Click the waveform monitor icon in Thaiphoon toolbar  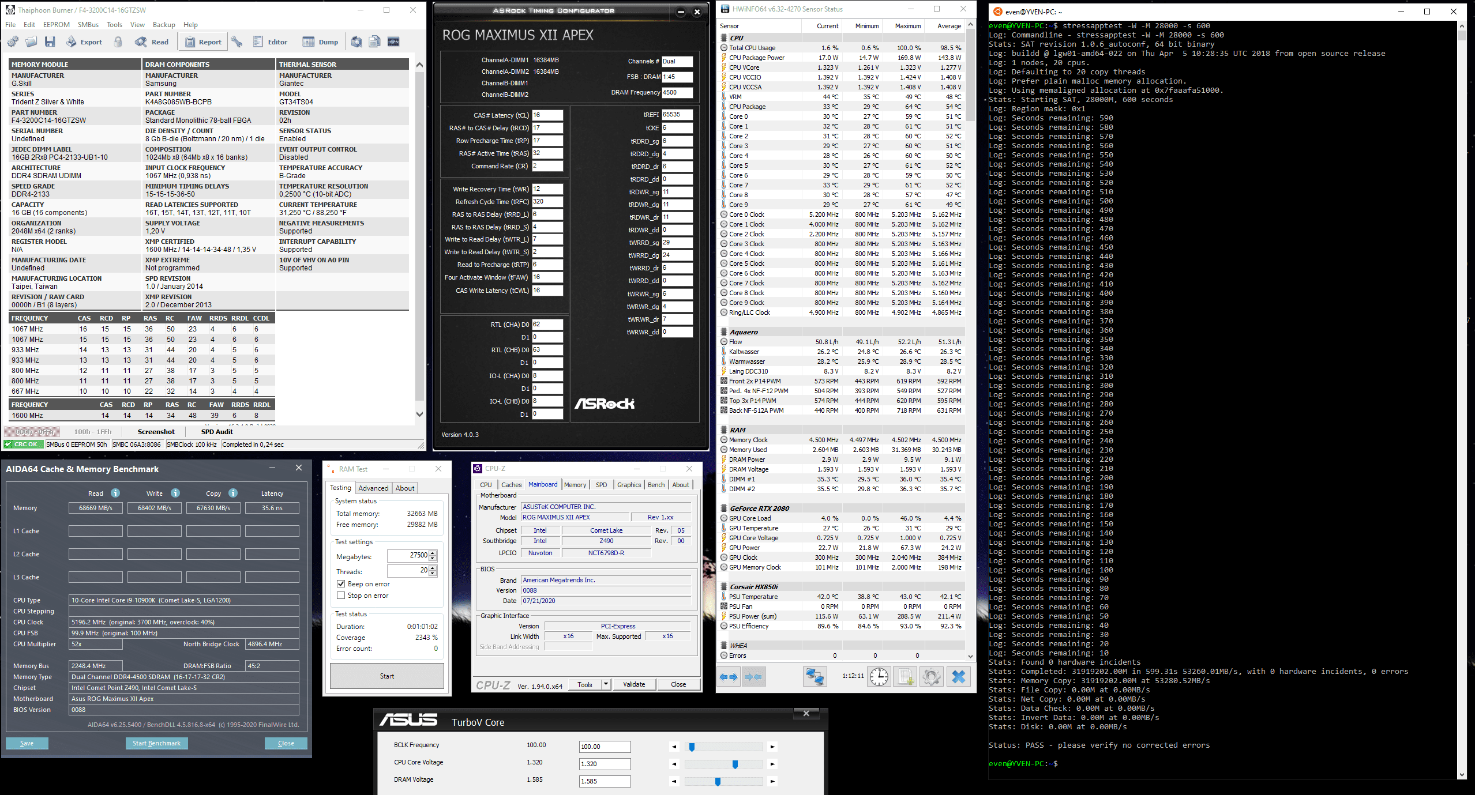[393, 42]
